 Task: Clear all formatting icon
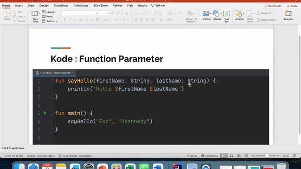pyautogui.click(x=127, y=13)
